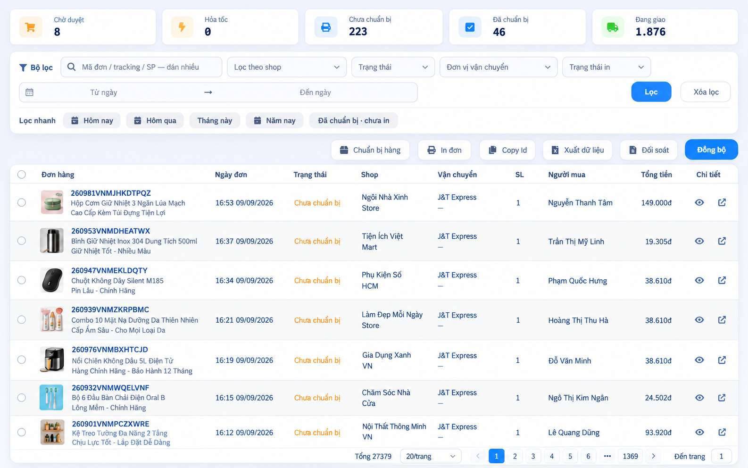Screen dimensions: 748x468
Task: Click the green truck Đang giao icon
Action: point(613,27)
